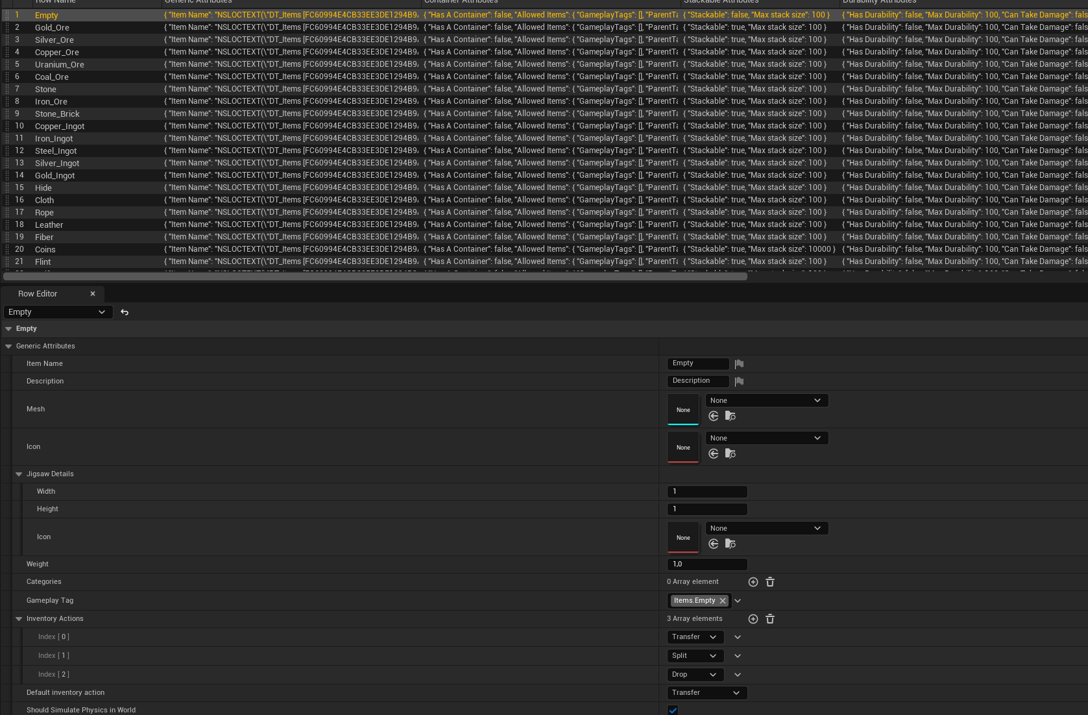
Task: Clear all Inventory Actions array elements
Action: tap(770, 619)
